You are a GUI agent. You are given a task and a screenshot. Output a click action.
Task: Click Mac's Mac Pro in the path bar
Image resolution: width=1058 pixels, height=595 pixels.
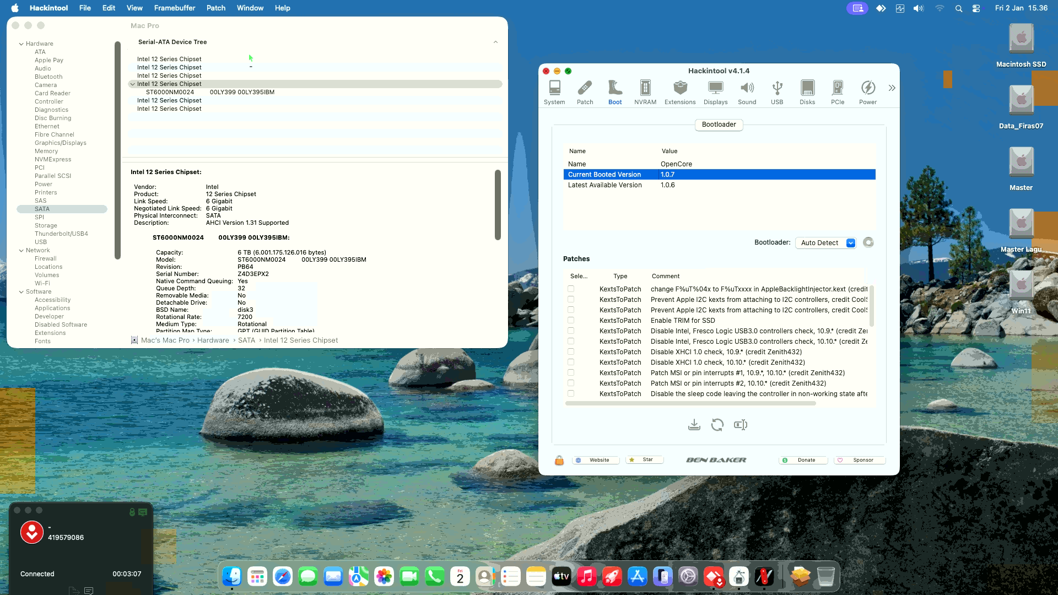165,340
